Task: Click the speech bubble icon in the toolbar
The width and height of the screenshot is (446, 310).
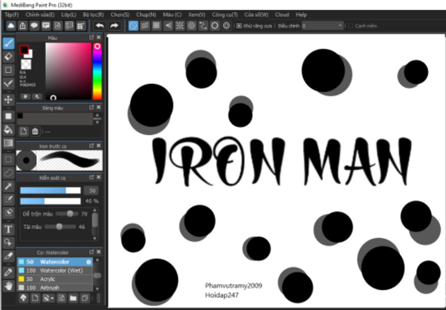Action: click(x=34, y=26)
